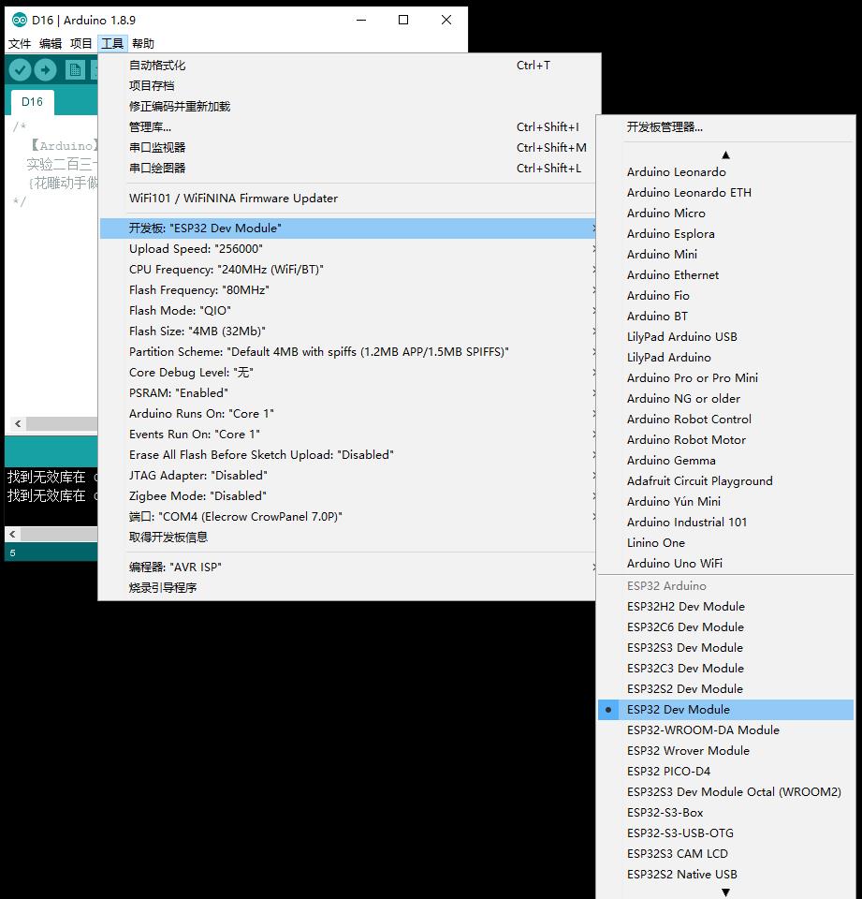862x899 pixels.
Task: Select the D16 sketch tab
Action: click(32, 102)
